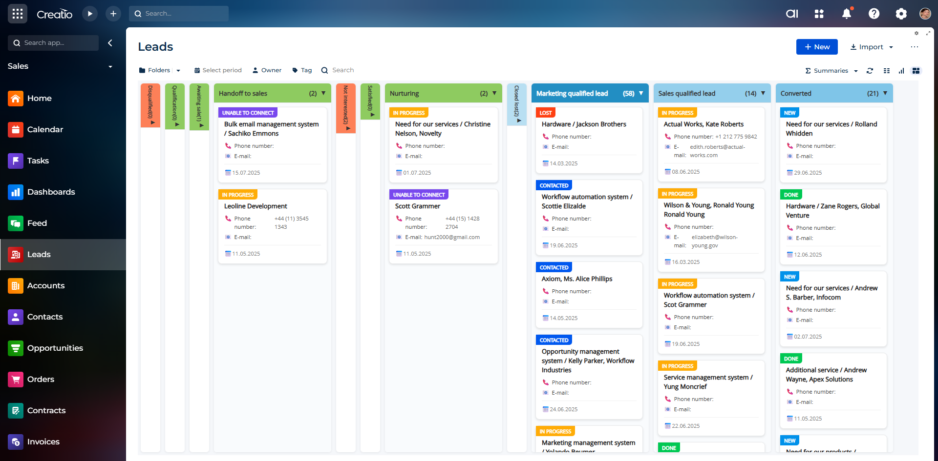This screenshot has width=938, height=461.
Task: Open the notifications bell
Action: (847, 14)
